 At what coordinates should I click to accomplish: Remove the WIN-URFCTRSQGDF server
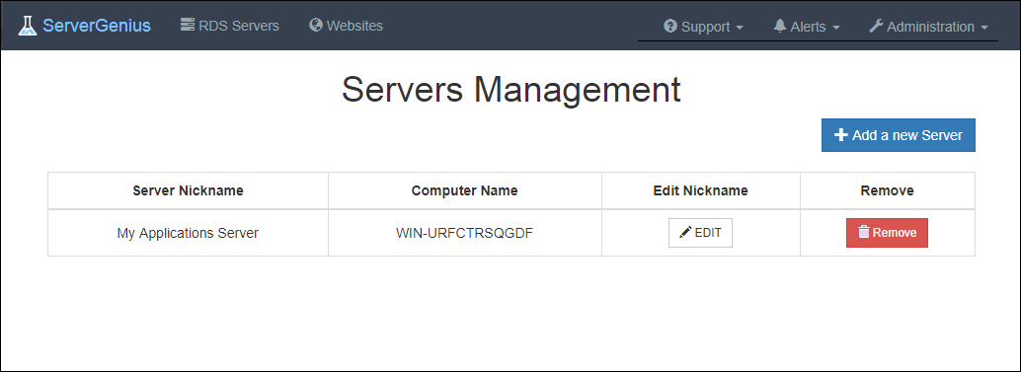coord(887,233)
